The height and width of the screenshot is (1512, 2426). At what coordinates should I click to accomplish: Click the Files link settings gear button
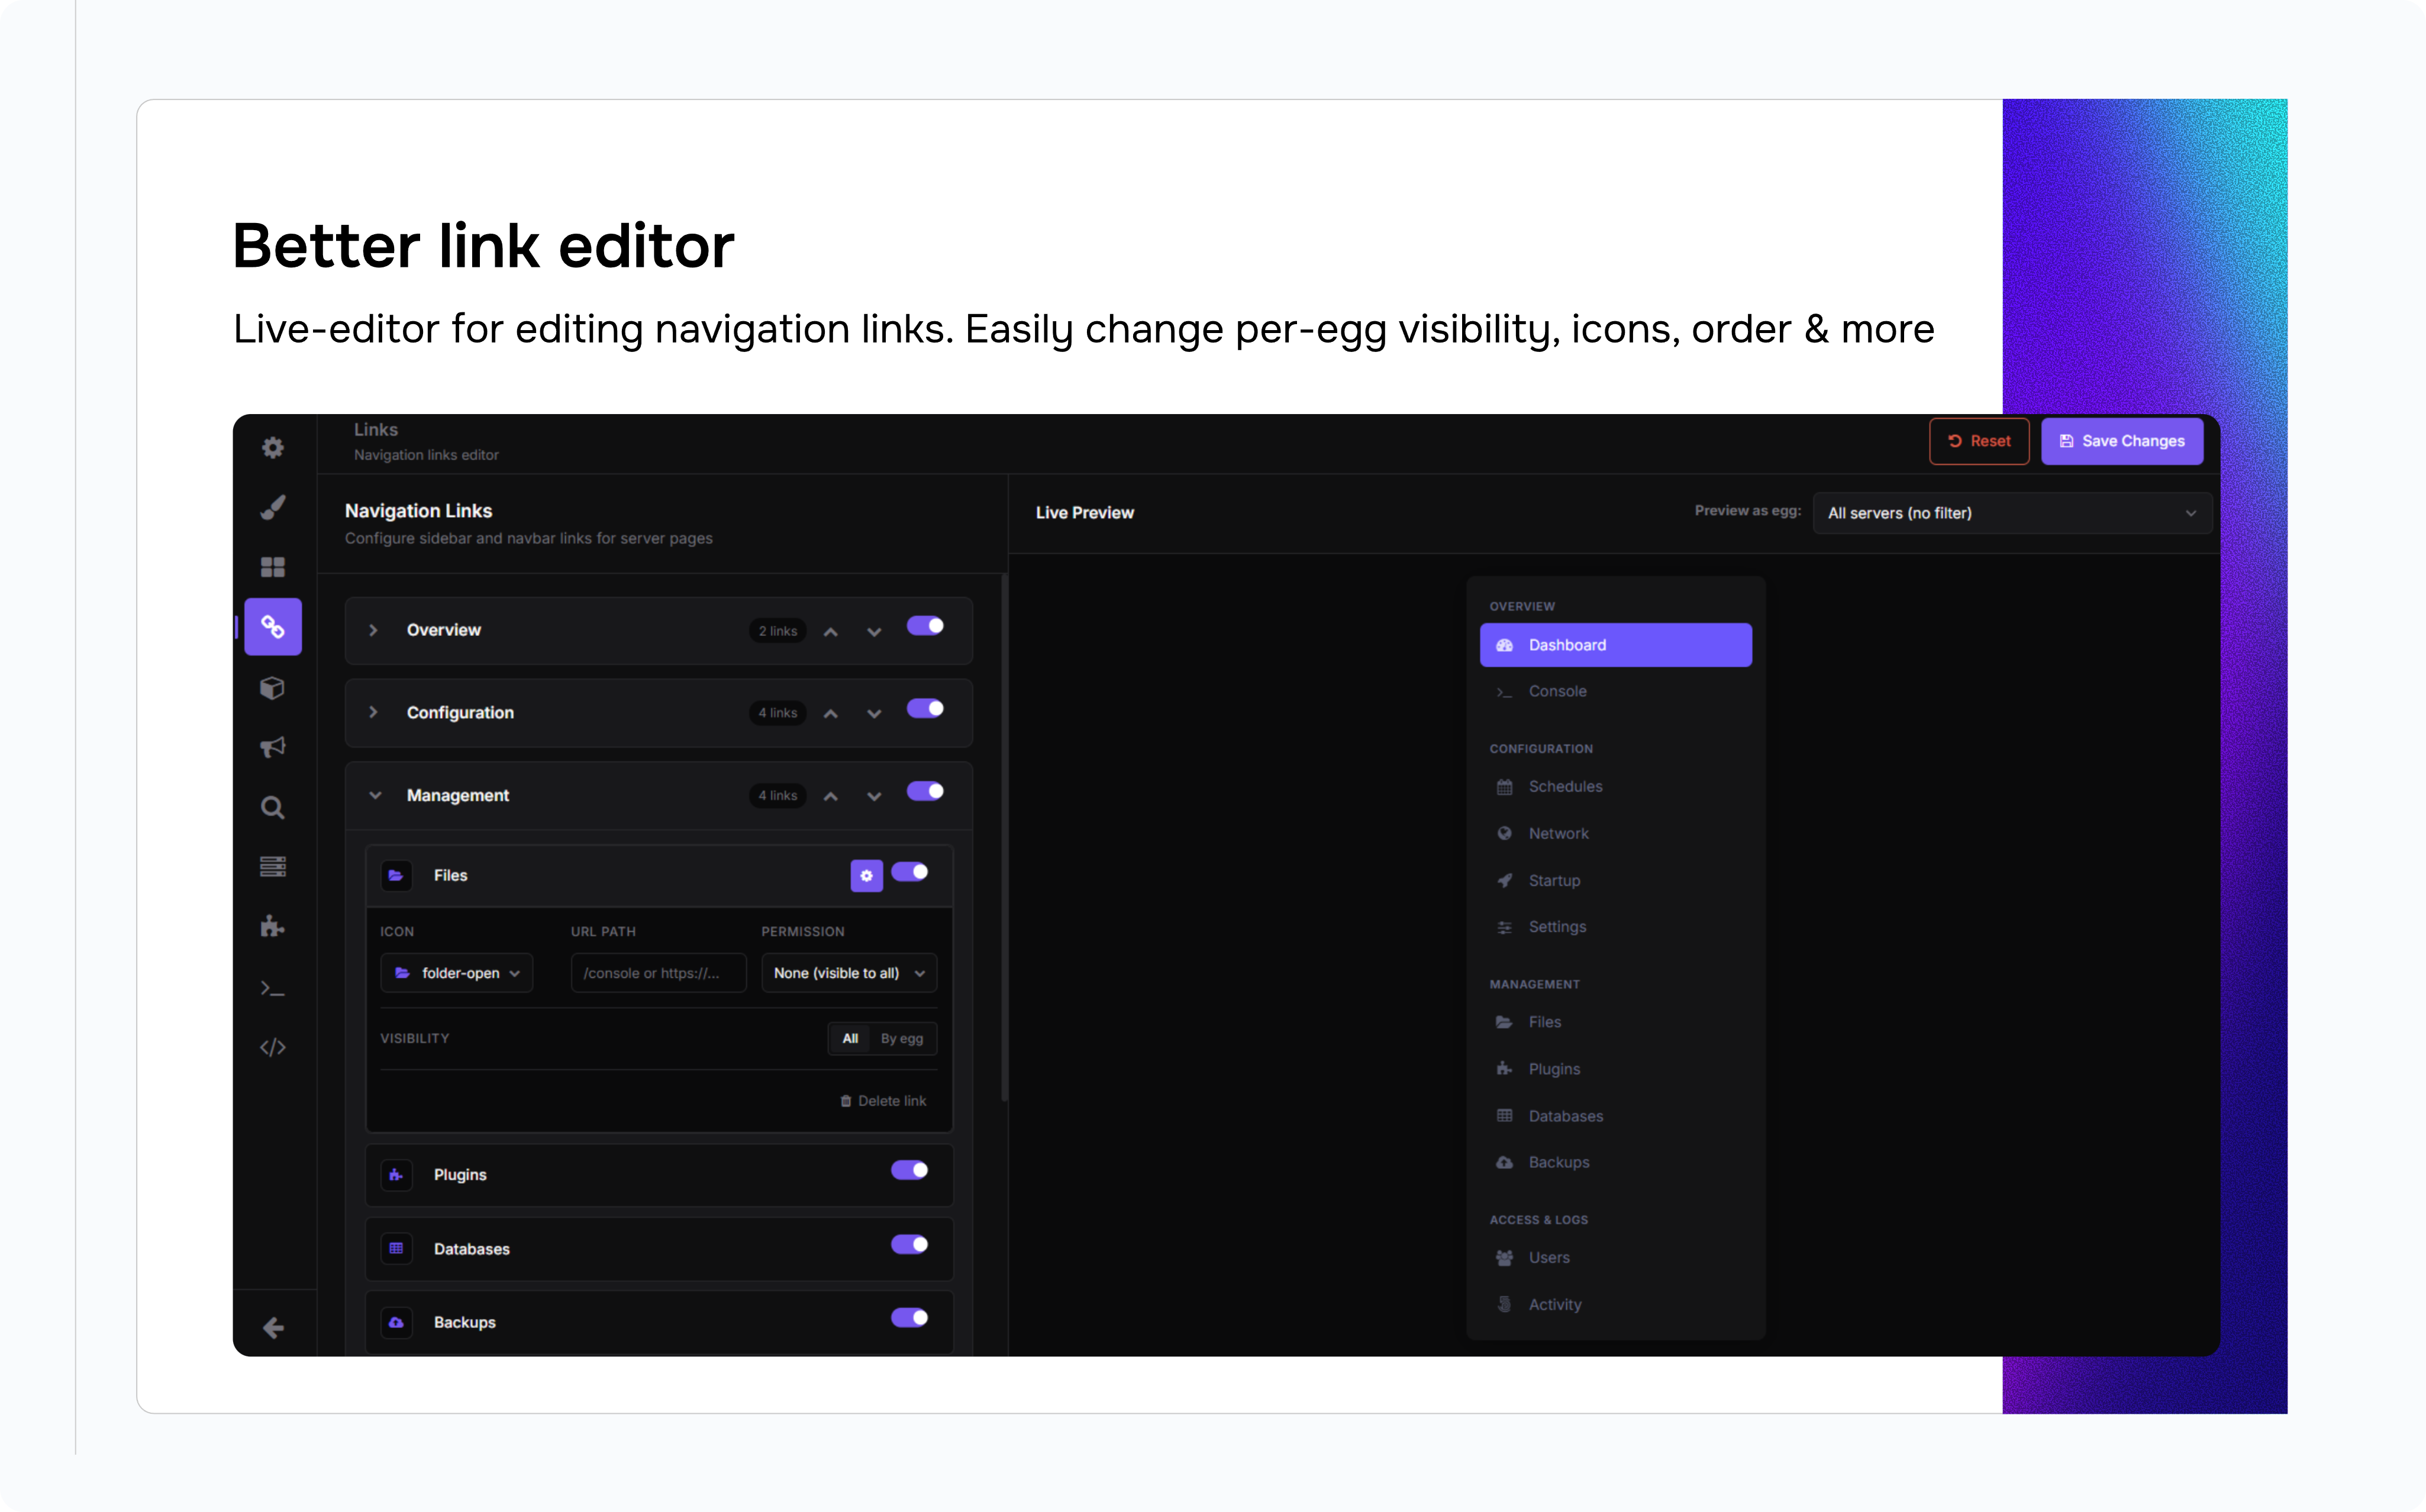866,875
